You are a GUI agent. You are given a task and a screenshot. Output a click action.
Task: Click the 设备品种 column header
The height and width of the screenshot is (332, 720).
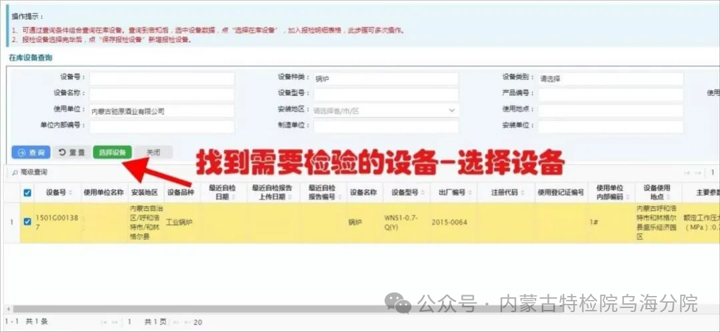(x=181, y=193)
